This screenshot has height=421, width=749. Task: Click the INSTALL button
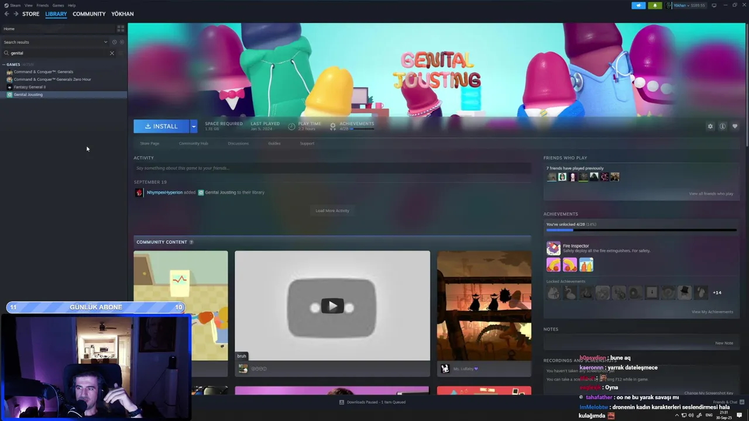click(162, 126)
